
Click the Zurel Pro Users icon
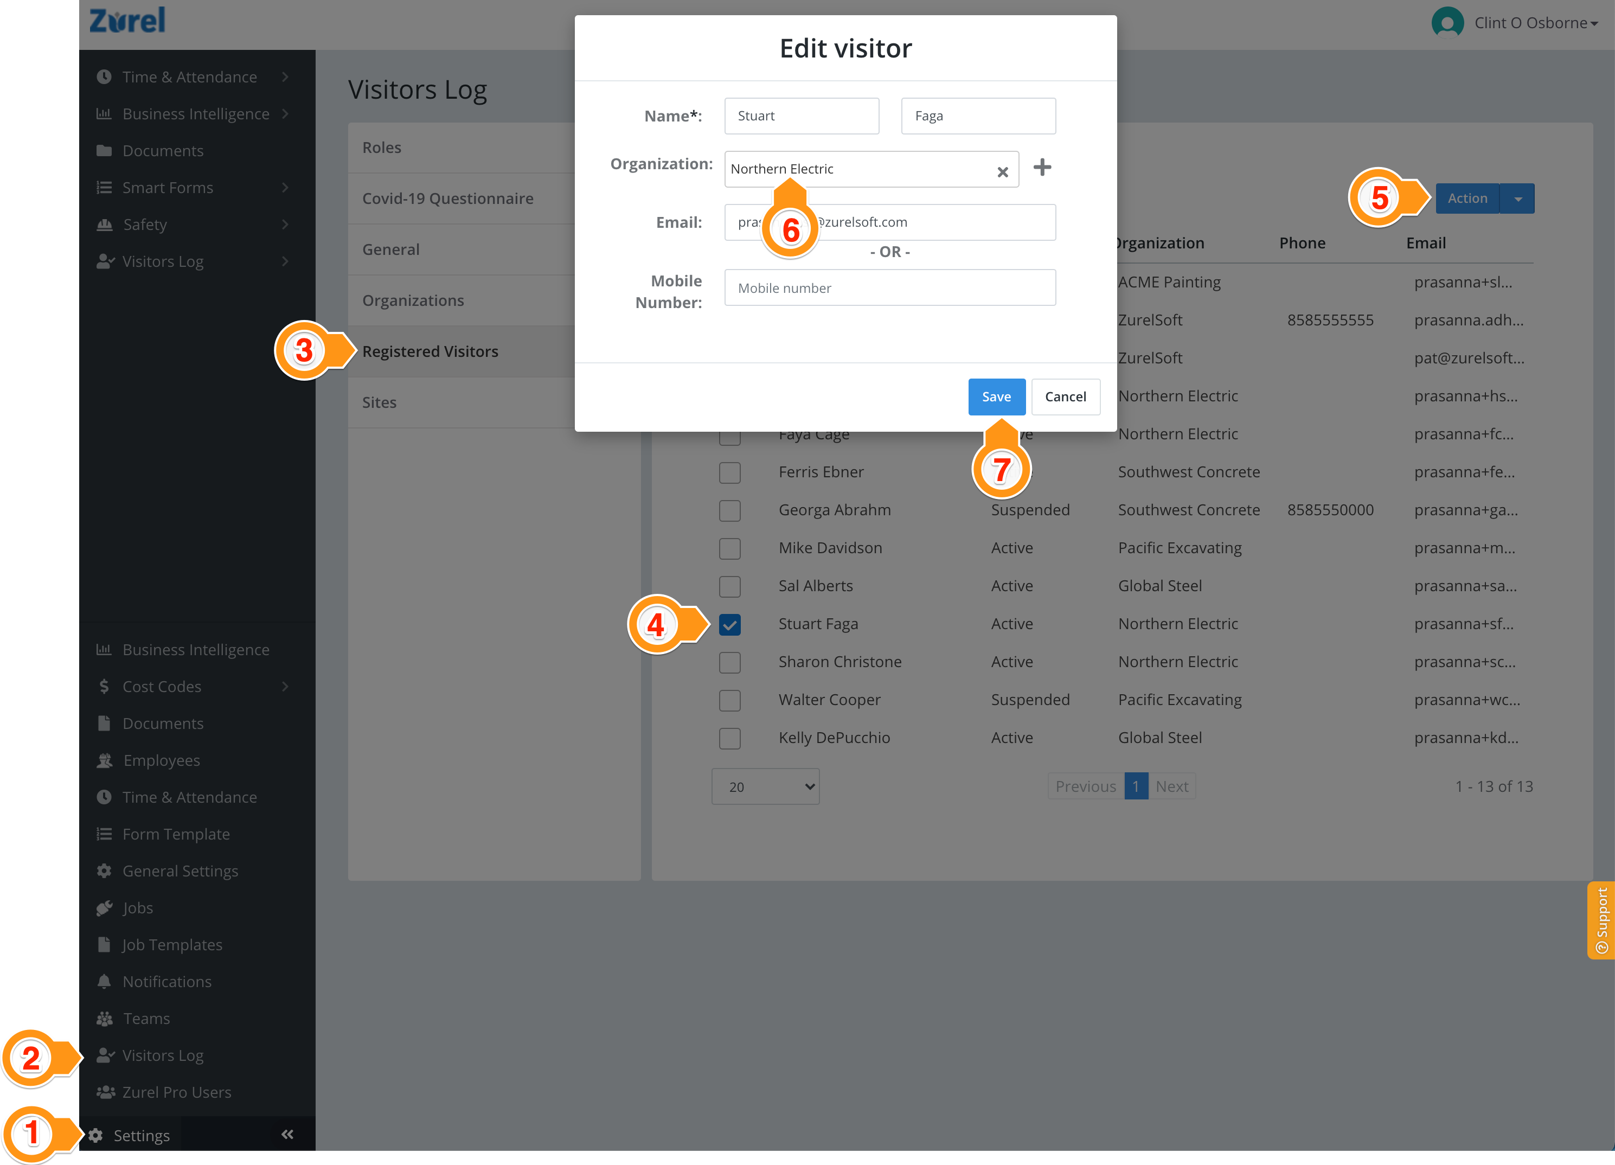[x=105, y=1092]
